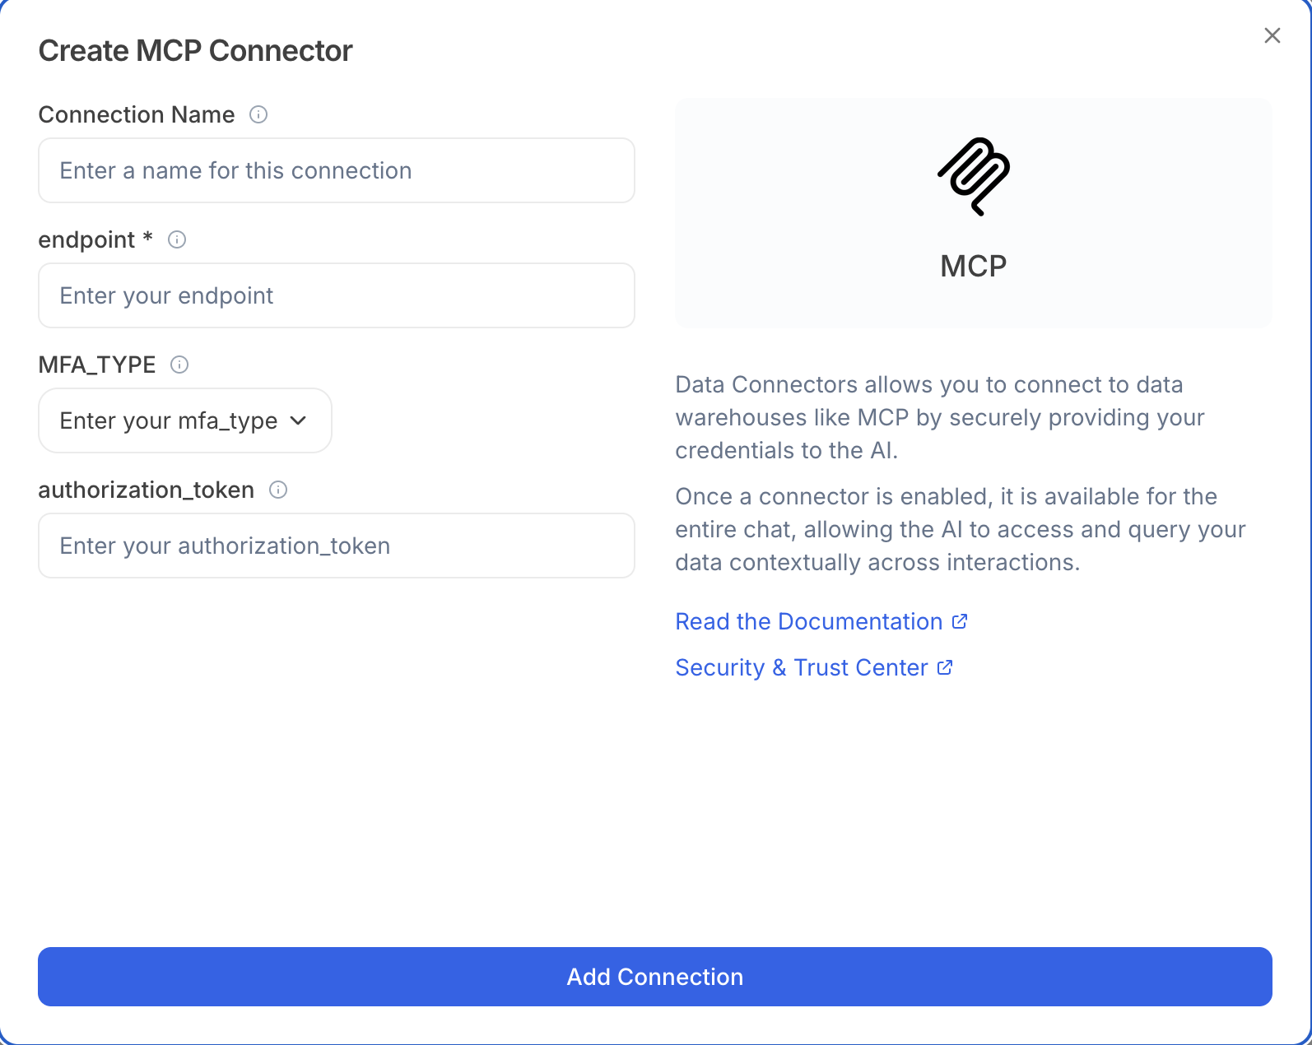This screenshot has height=1045, width=1312.
Task: Select the mfa_type combo box
Action: tap(184, 420)
